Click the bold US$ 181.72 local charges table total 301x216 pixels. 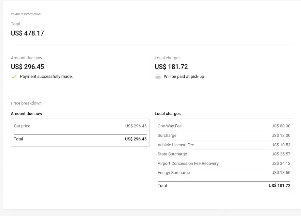pyautogui.click(x=279, y=186)
